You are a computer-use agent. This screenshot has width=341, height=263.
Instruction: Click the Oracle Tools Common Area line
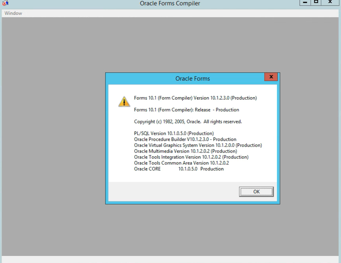click(x=181, y=163)
